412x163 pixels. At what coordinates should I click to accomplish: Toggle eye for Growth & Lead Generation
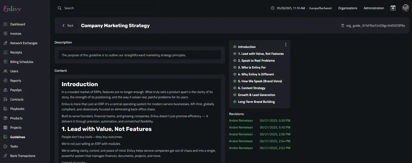[x=235, y=95]
